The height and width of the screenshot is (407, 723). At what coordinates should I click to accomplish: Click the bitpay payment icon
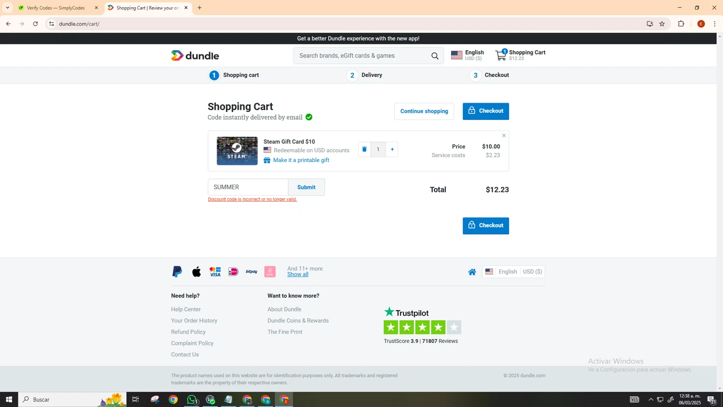[x=252, y=271]
